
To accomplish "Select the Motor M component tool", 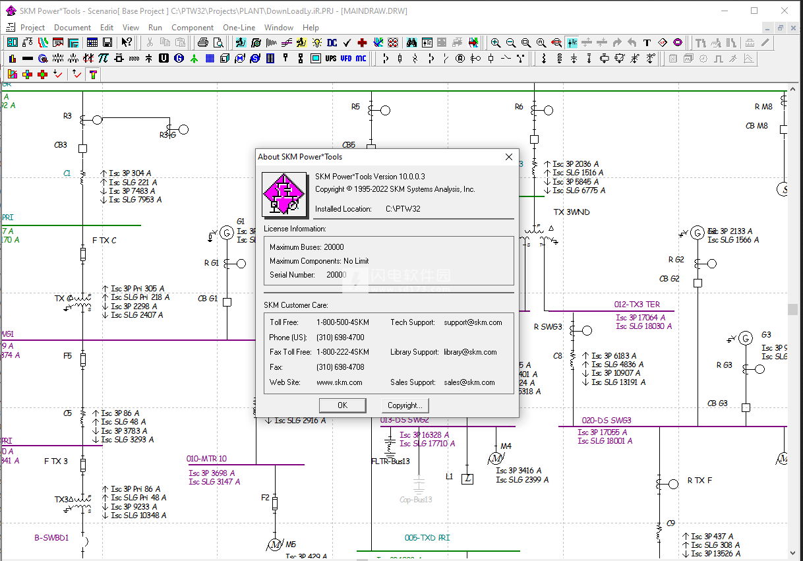I will point(239,58).
